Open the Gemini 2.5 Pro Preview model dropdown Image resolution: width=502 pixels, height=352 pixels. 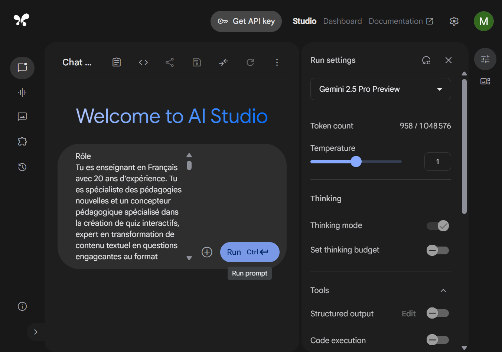pyautogui.click(x=381, y=89)
